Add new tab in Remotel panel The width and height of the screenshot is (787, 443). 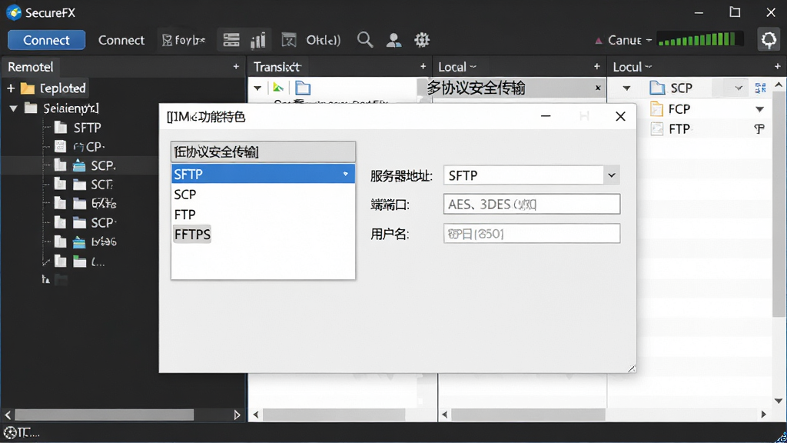click(236, 66)
